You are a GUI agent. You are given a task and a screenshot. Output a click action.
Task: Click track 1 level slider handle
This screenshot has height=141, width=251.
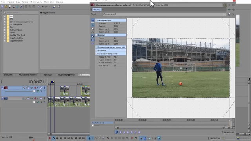tap(34, 91)
